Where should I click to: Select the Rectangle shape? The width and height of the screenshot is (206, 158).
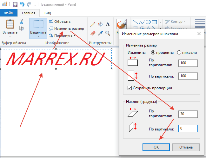pos(154,22)
